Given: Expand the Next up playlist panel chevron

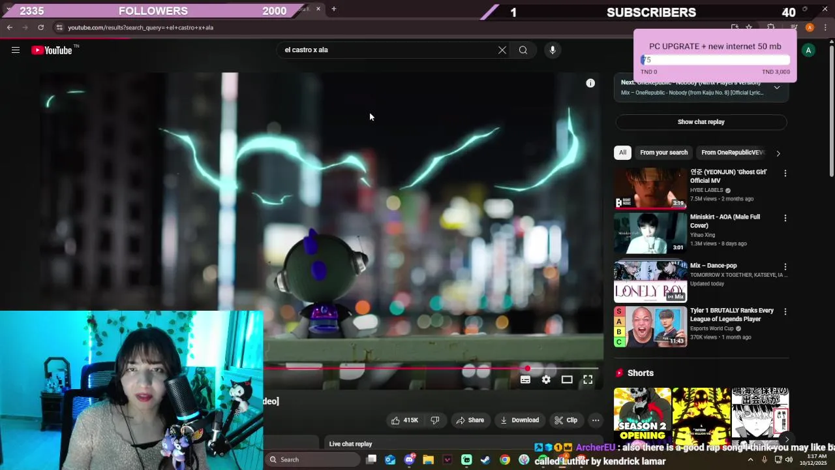Looking at the screenshot, I should 777,87.
